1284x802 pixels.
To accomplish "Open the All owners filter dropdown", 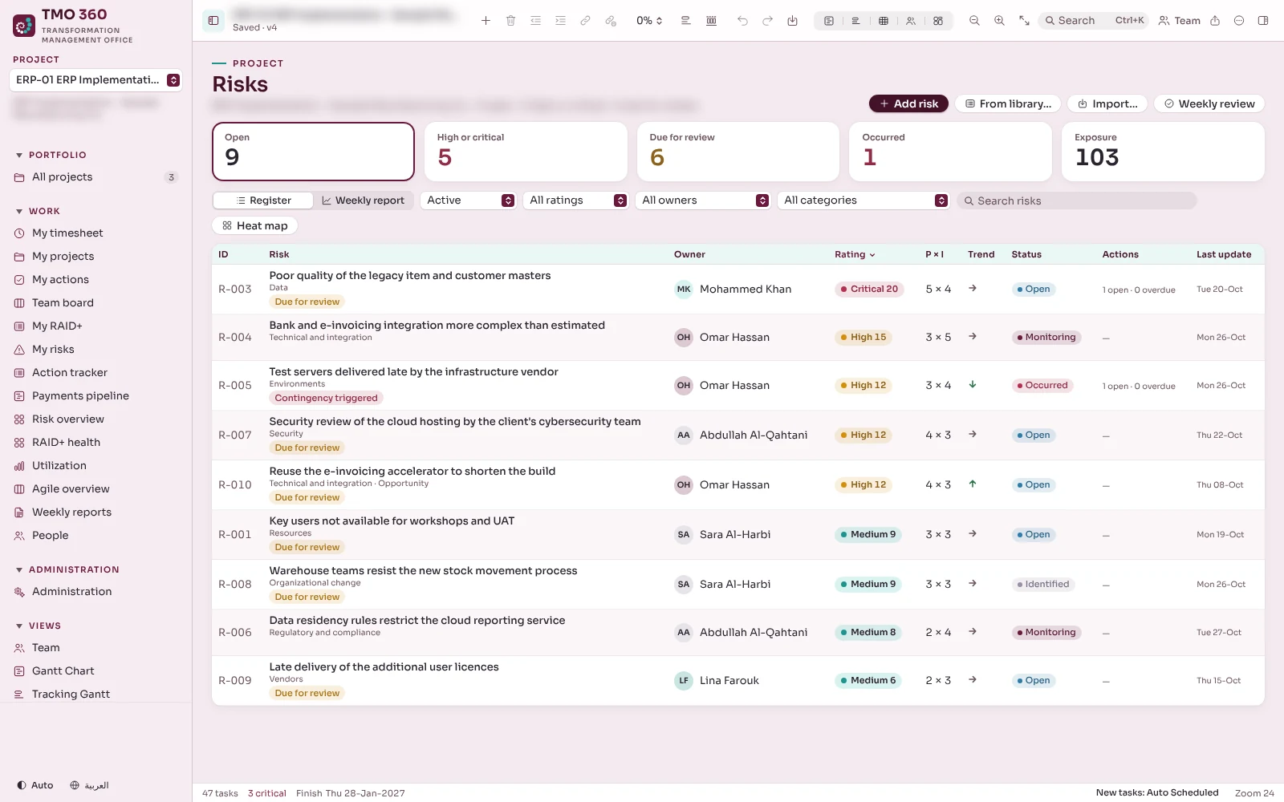I will pos(705,200).
